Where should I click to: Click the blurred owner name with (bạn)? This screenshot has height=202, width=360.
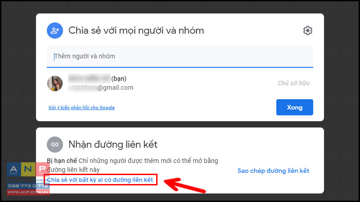97,79
